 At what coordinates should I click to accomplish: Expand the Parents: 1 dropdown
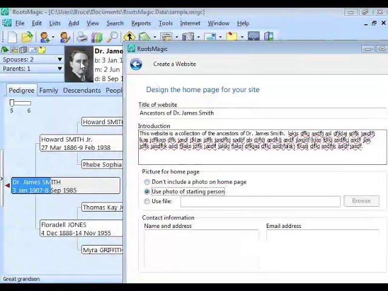[60, 69]
